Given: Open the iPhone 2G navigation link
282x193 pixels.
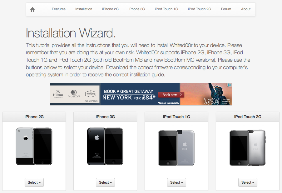Looking at the screenshot, I should (111, 9).
